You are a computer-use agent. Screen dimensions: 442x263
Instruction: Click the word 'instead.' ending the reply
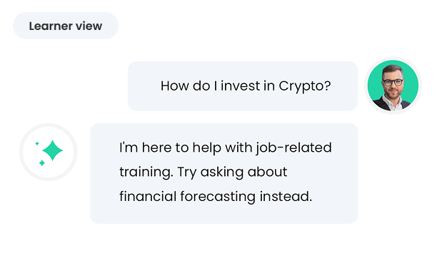tap(286, 196)
